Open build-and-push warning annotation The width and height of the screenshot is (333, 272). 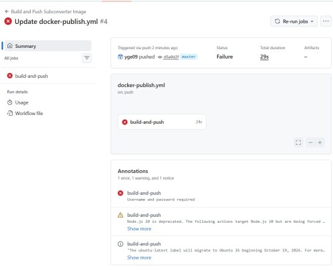point(144,215)
